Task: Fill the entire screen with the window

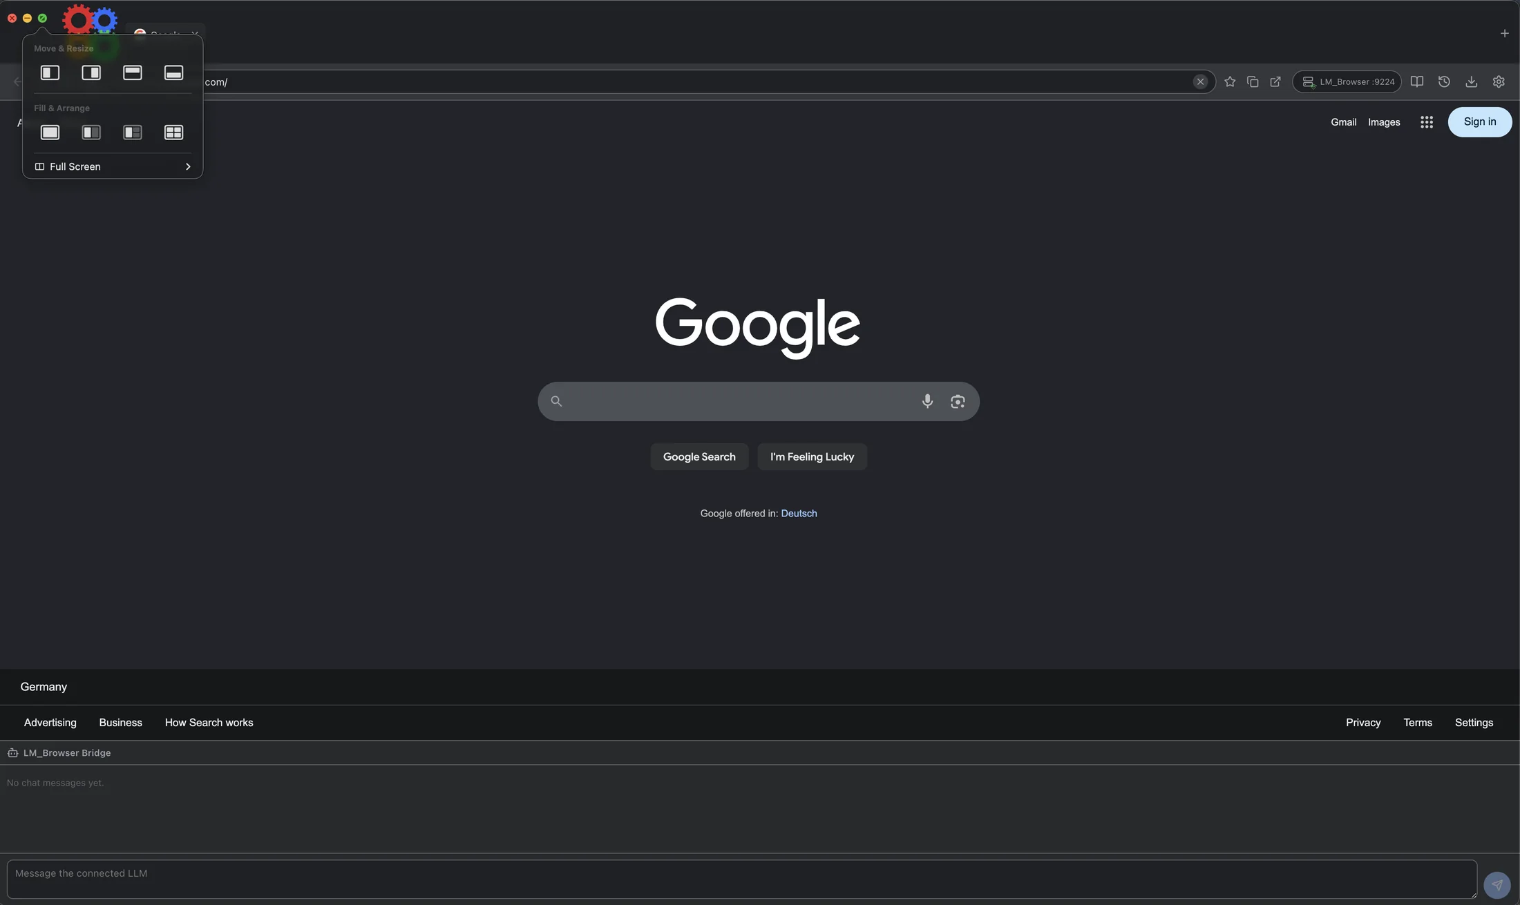Action: click(50, 133)
